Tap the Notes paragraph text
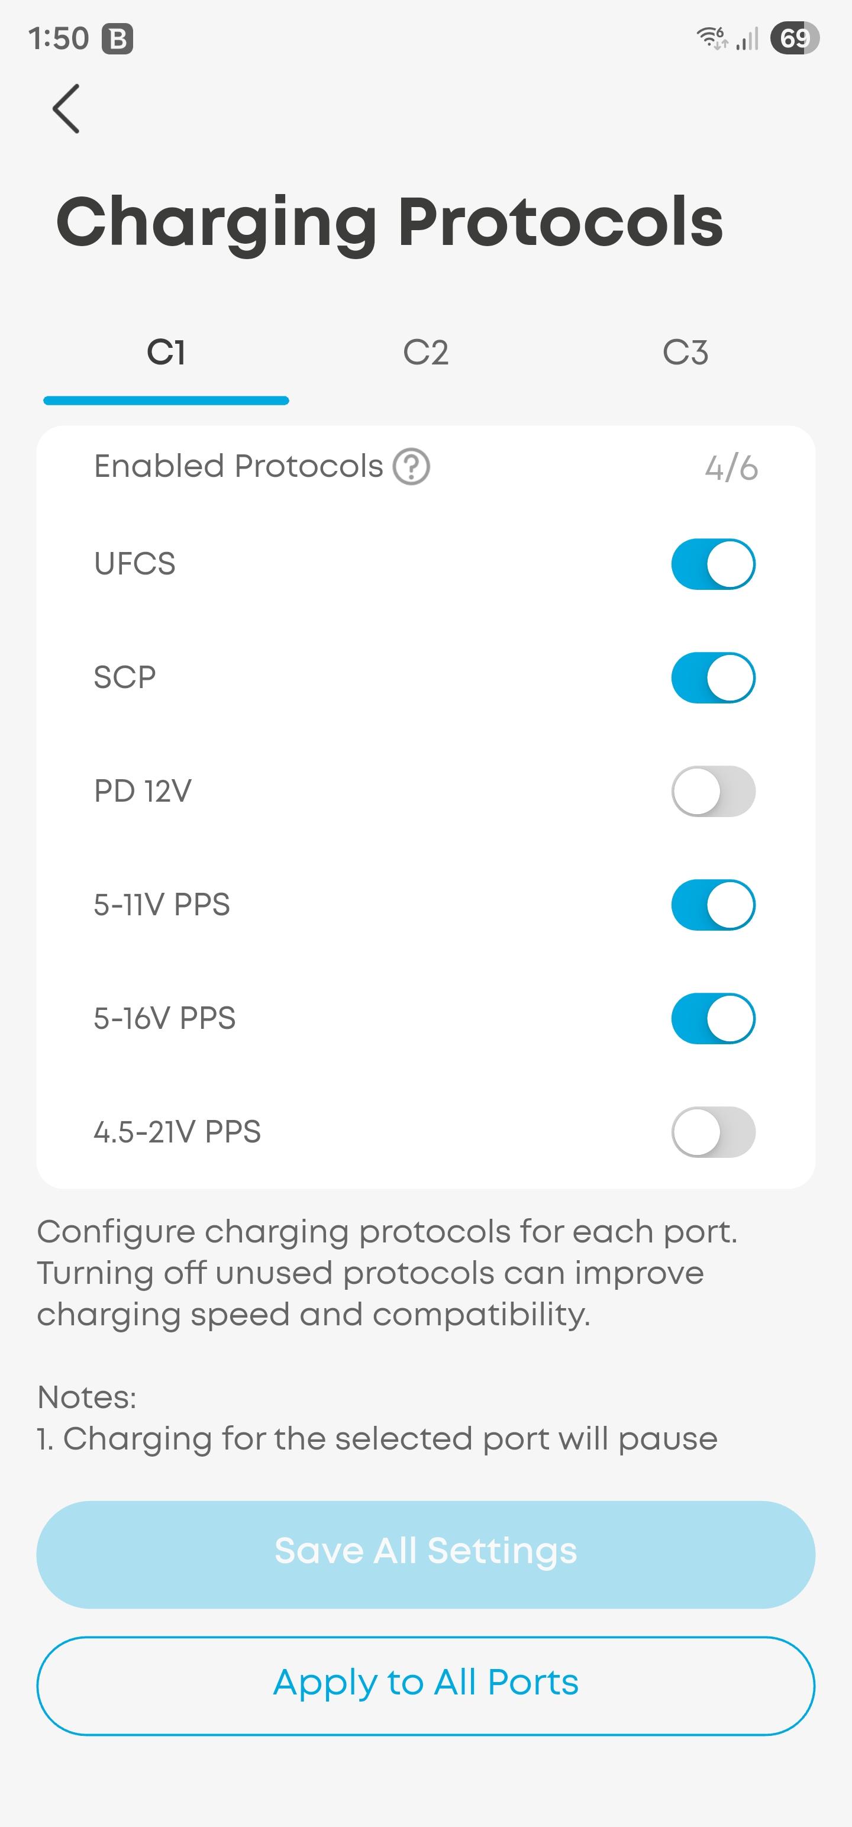This screenshot has width=852, height=1827. tap(377, 1418)
